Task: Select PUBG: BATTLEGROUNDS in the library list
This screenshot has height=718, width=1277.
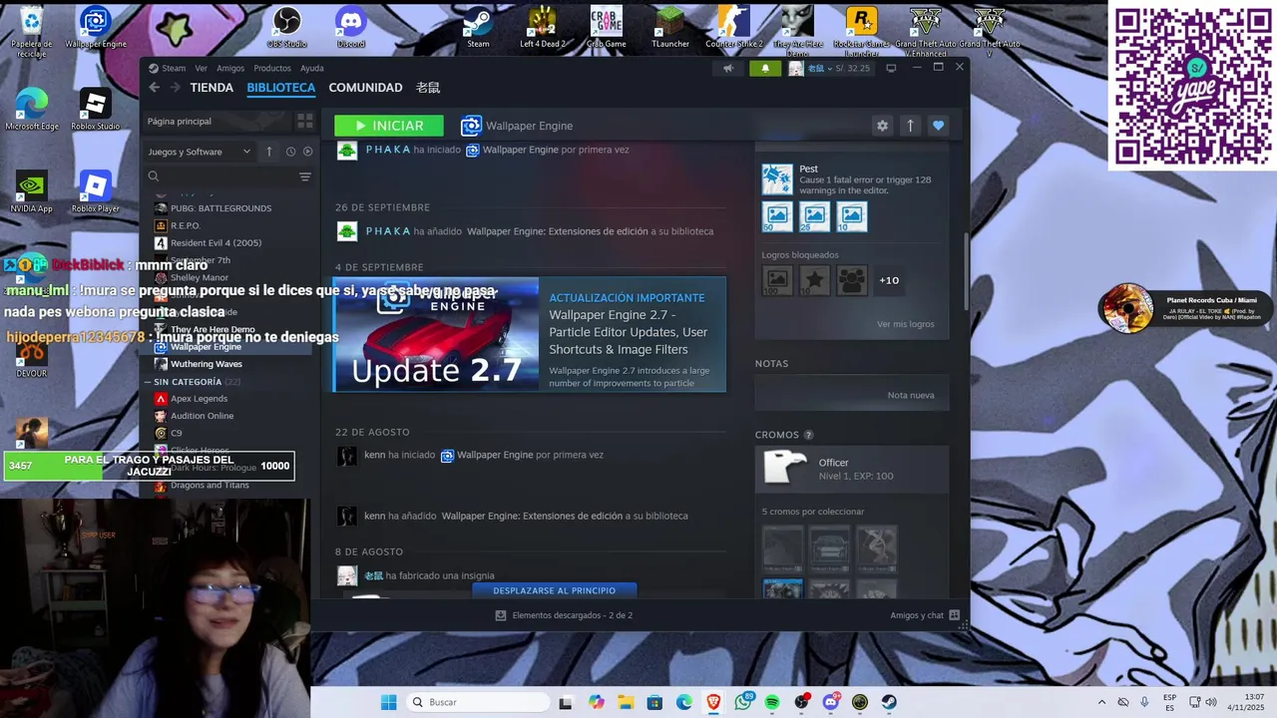Action: tap(220, 208)
